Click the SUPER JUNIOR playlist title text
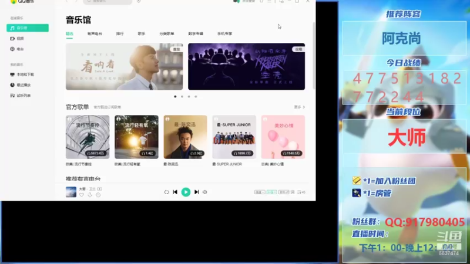Image resolution: width=470 pixels, height=264 pixels. [227, 164]
